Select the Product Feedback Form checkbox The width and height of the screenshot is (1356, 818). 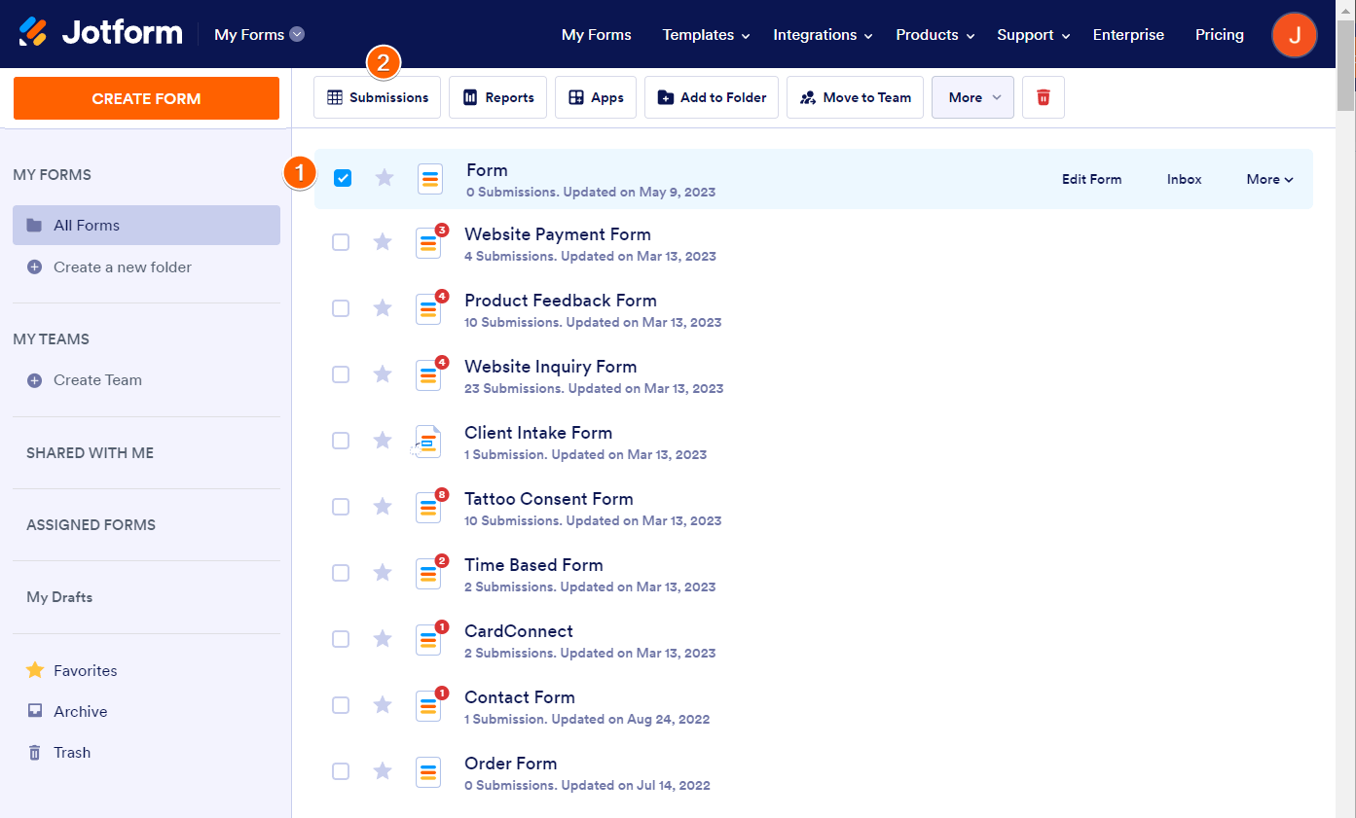[341, 308]
